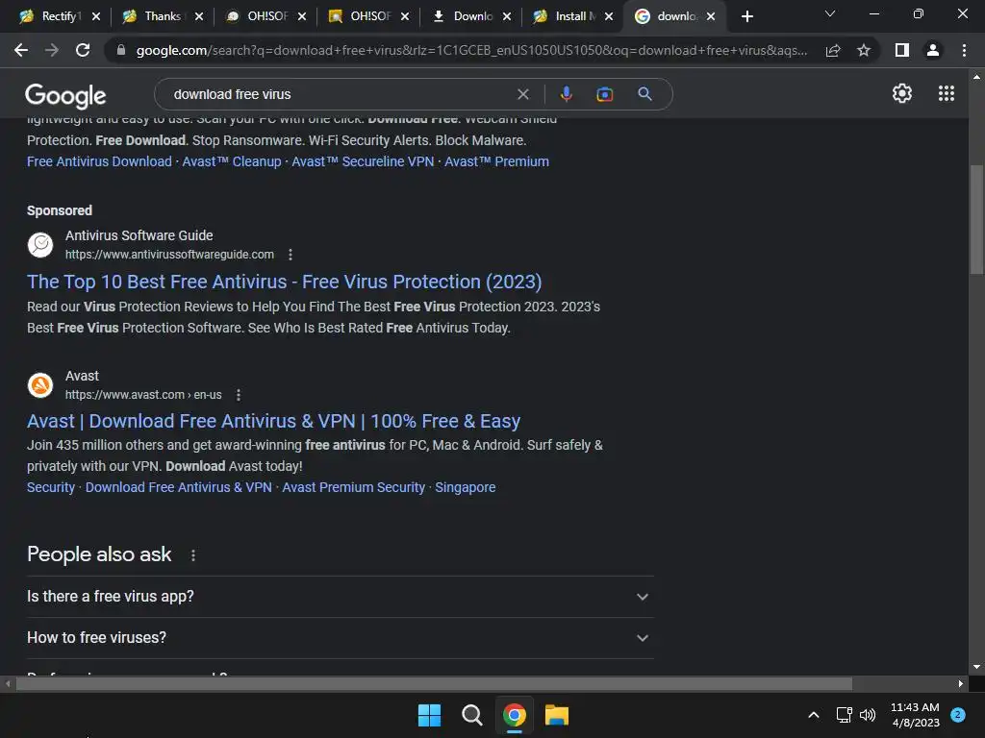Click the Avast site URL text
The width and height of the screenshot is (985, 738).
tap(143, 395)
